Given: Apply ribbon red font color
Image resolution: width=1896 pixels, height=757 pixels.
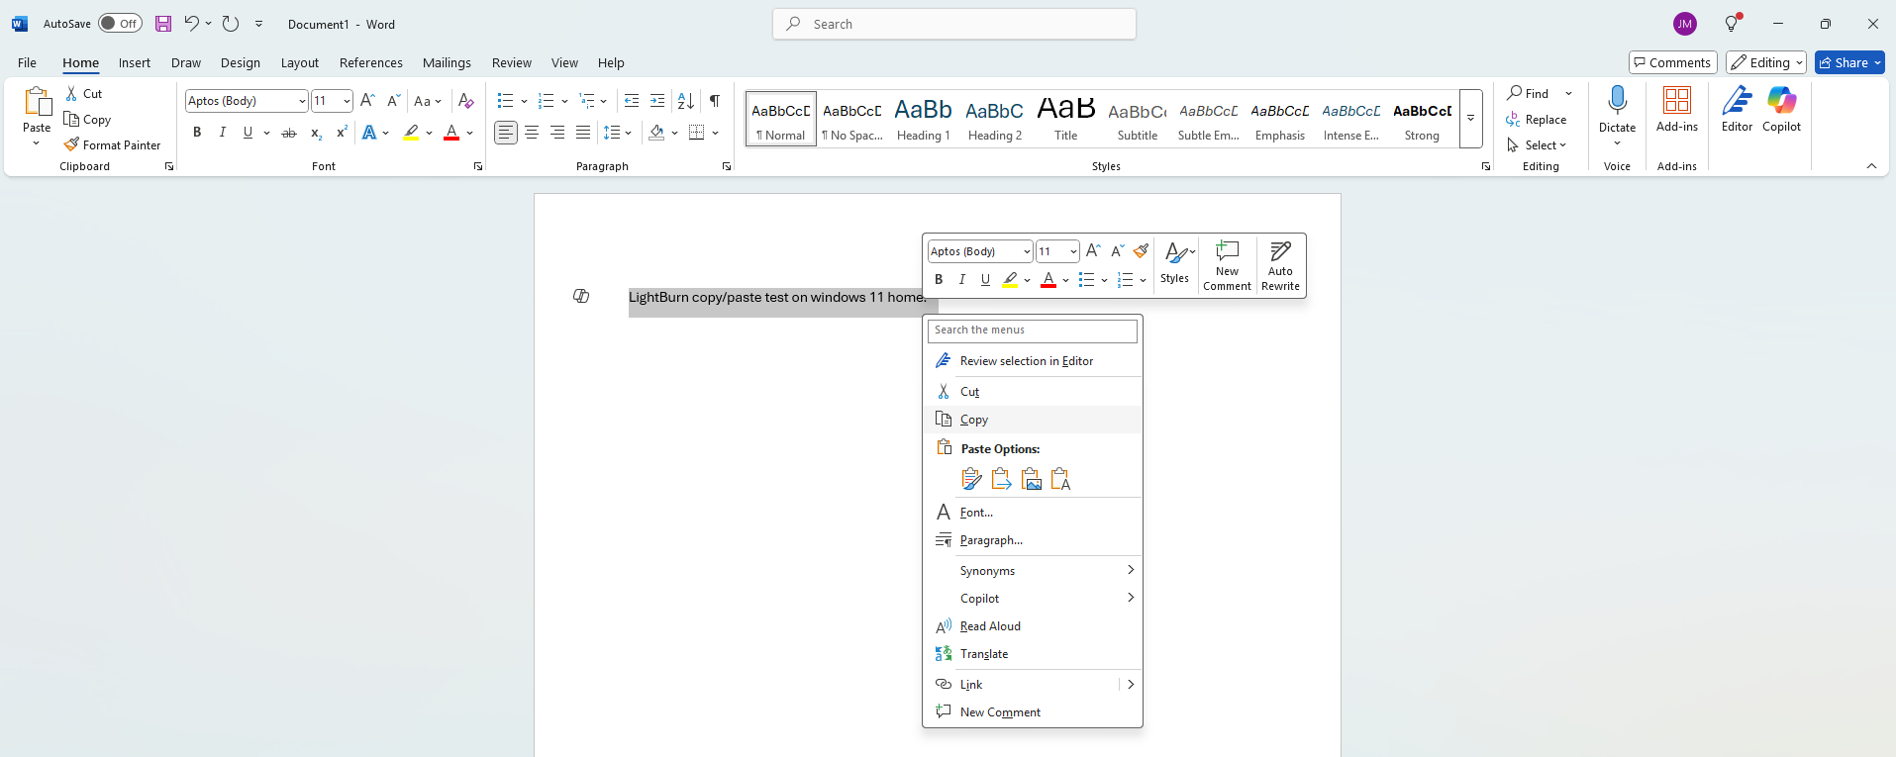Looking at the screenshot, I should point(451,133).
